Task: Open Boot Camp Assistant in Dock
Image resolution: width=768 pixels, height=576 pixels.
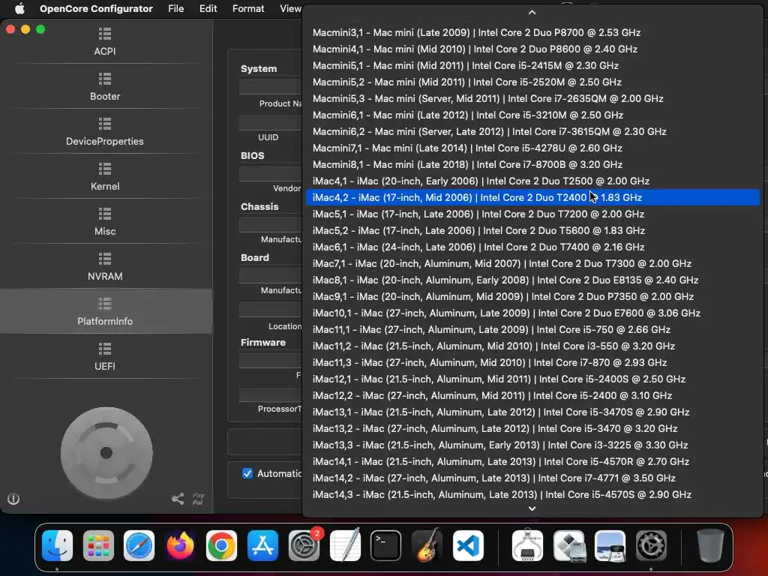Action: click(x=568, y=545)
